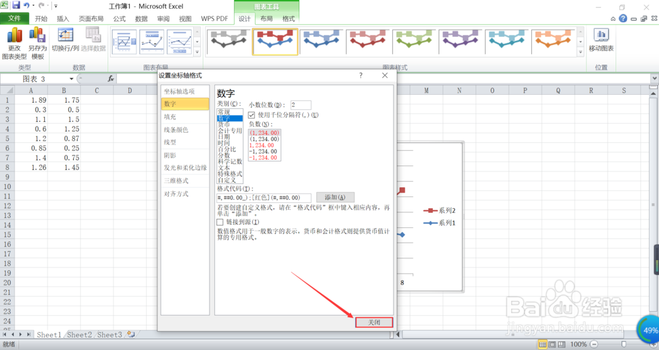Click the Help question mark icon in ribbon
659x350 pixels.
coord(623,18)
